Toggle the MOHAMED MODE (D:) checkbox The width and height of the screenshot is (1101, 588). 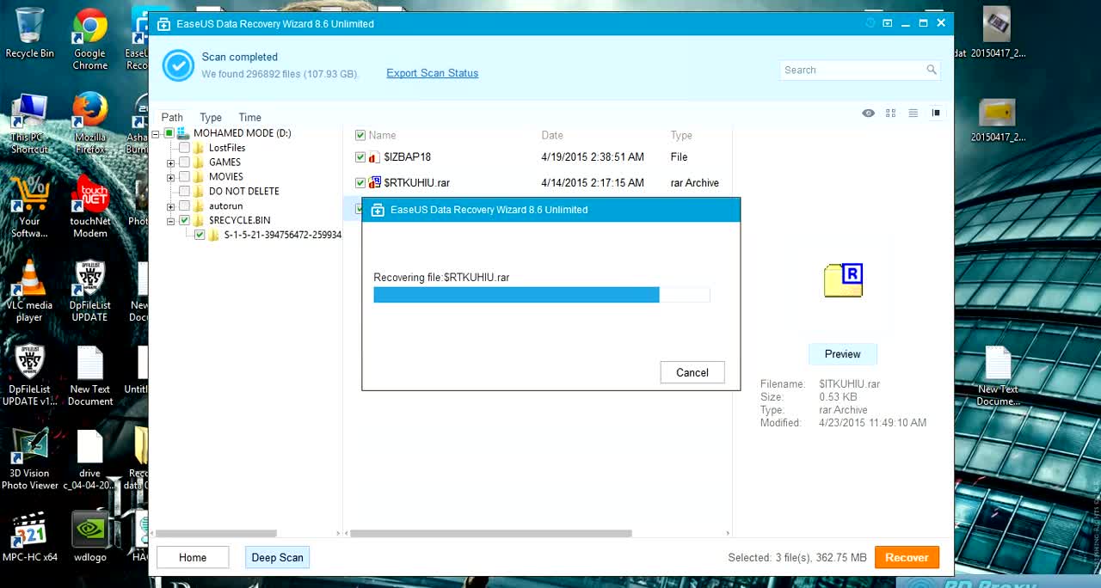(169, 133)
